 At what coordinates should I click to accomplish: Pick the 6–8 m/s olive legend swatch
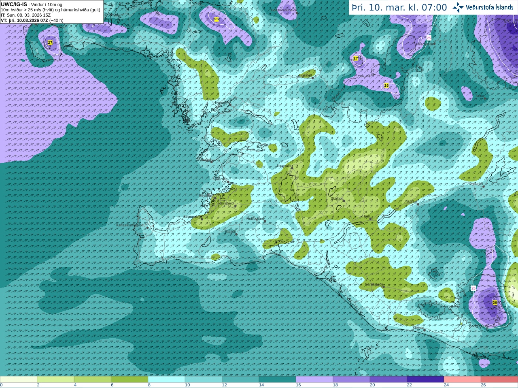click(x=129, y=379)
